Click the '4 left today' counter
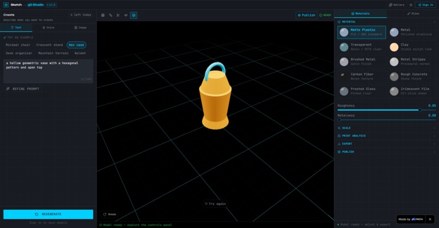439x228 pixels. pos(81,15)
